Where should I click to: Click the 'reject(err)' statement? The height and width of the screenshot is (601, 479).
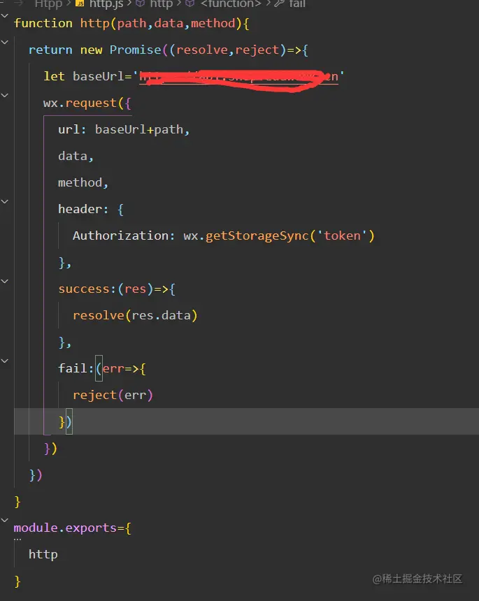click(113, 395)
